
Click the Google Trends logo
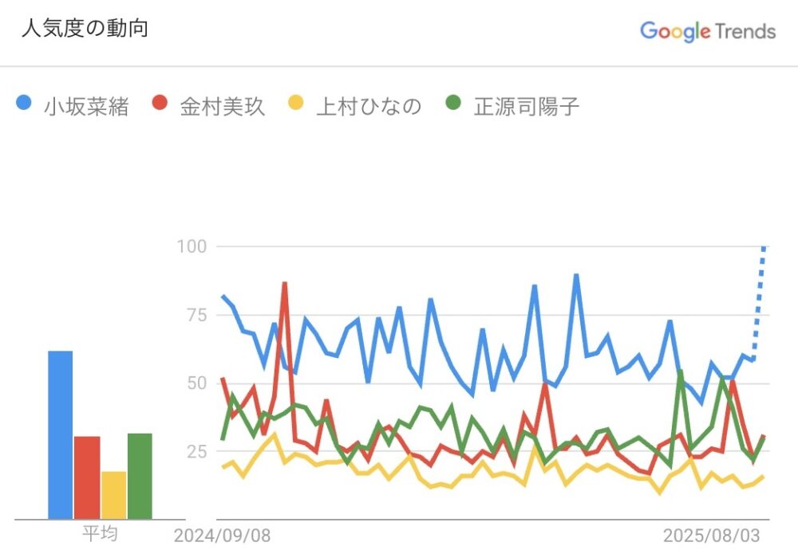coord(707,31)
